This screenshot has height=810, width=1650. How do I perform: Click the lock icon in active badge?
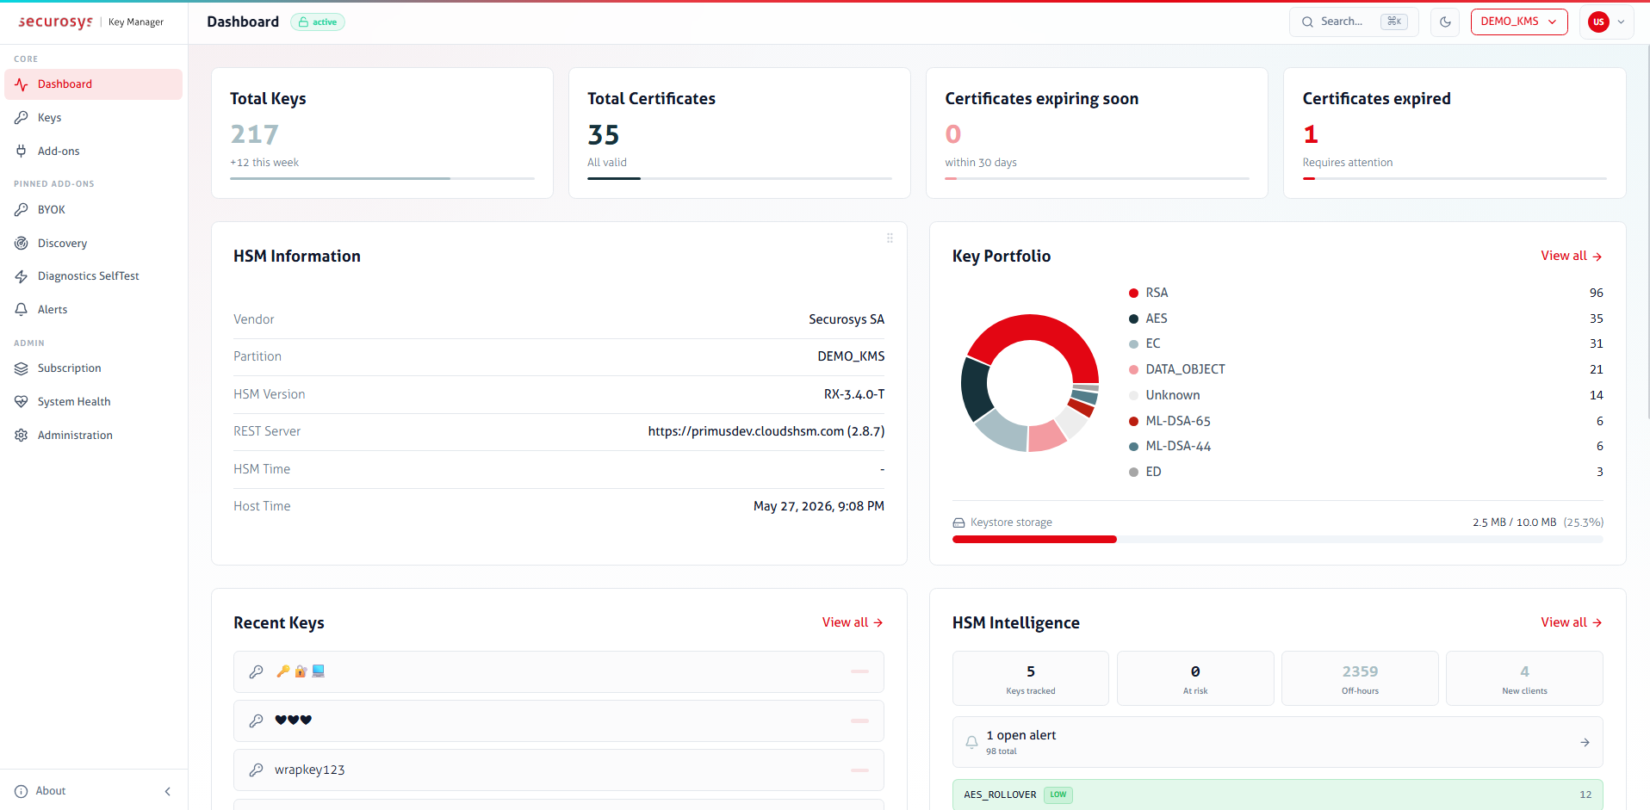click(x=303, y=22)
